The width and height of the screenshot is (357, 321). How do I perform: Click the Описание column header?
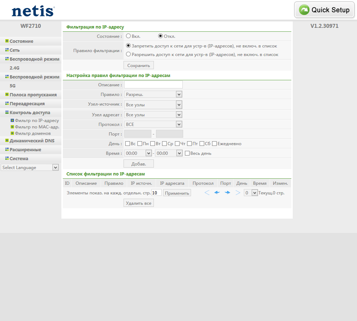(86, 183)
